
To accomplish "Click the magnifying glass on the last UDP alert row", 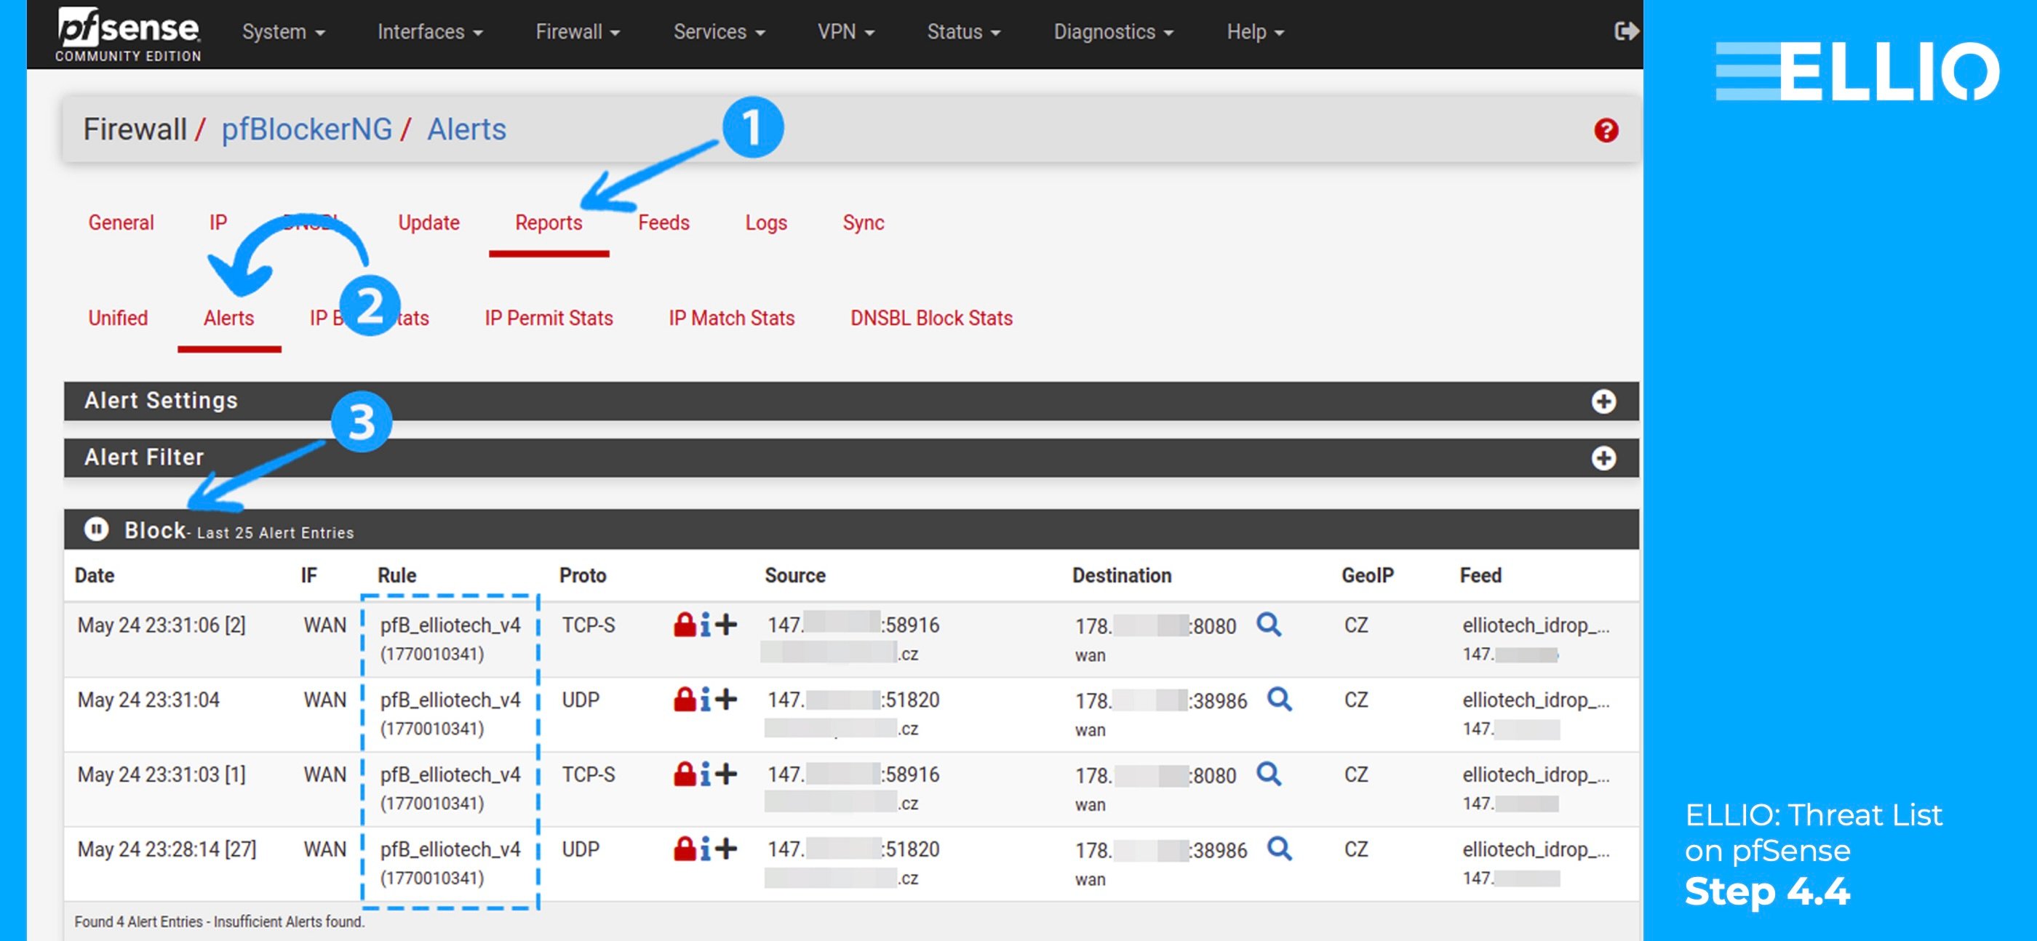I will (x=1280, y=849).
